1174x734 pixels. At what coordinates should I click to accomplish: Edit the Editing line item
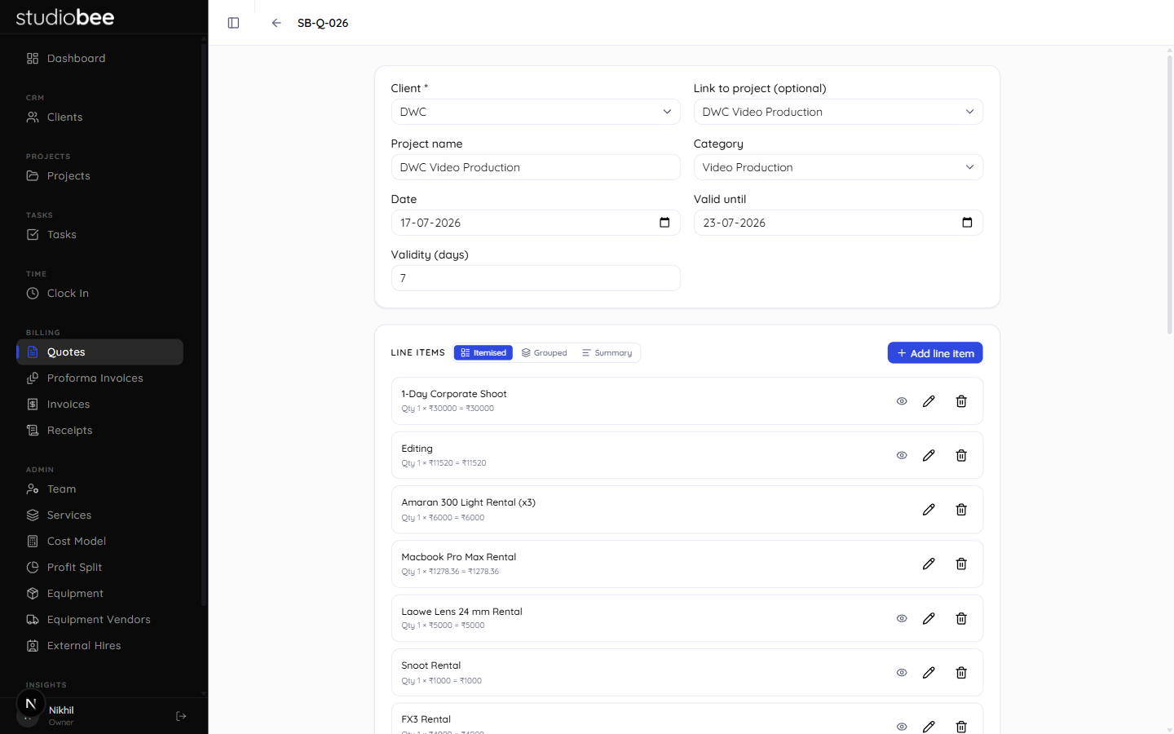coord(929,456)
